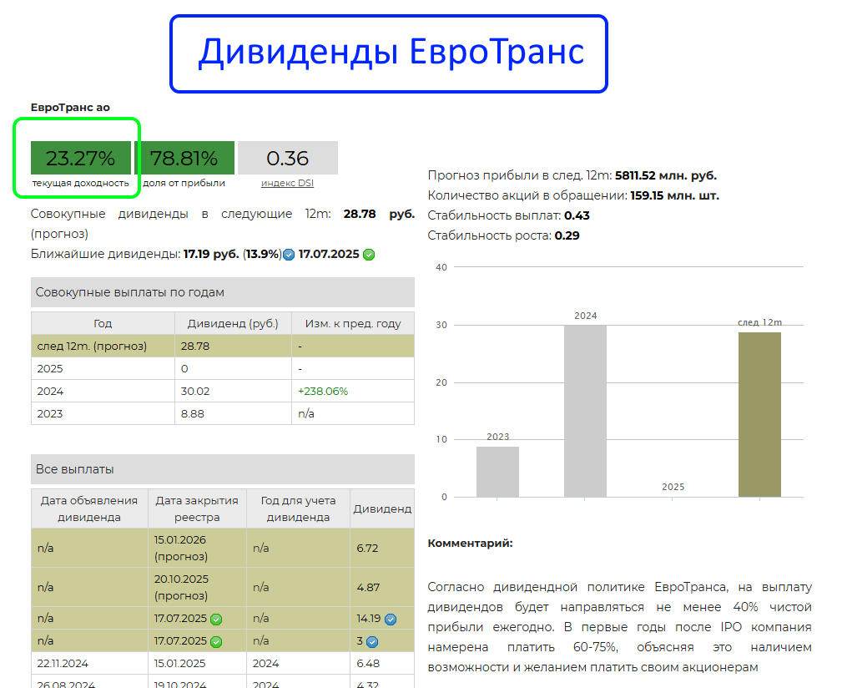Click the 6.48 dividend cell

point(382,664)
